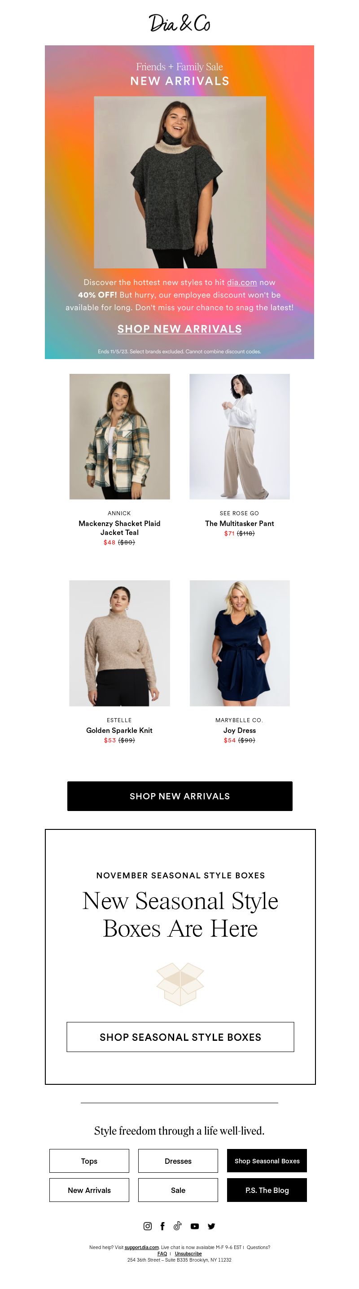View the Joy Dress product image
This screenshot has height=1289, width=359.
point(240,643)
